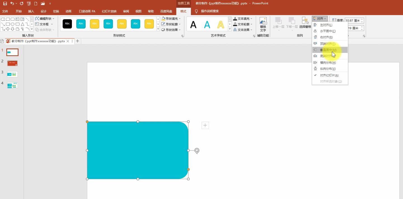Click the 替换文字 alt text button
Screen dimensions: 403x199
(263, 25)
